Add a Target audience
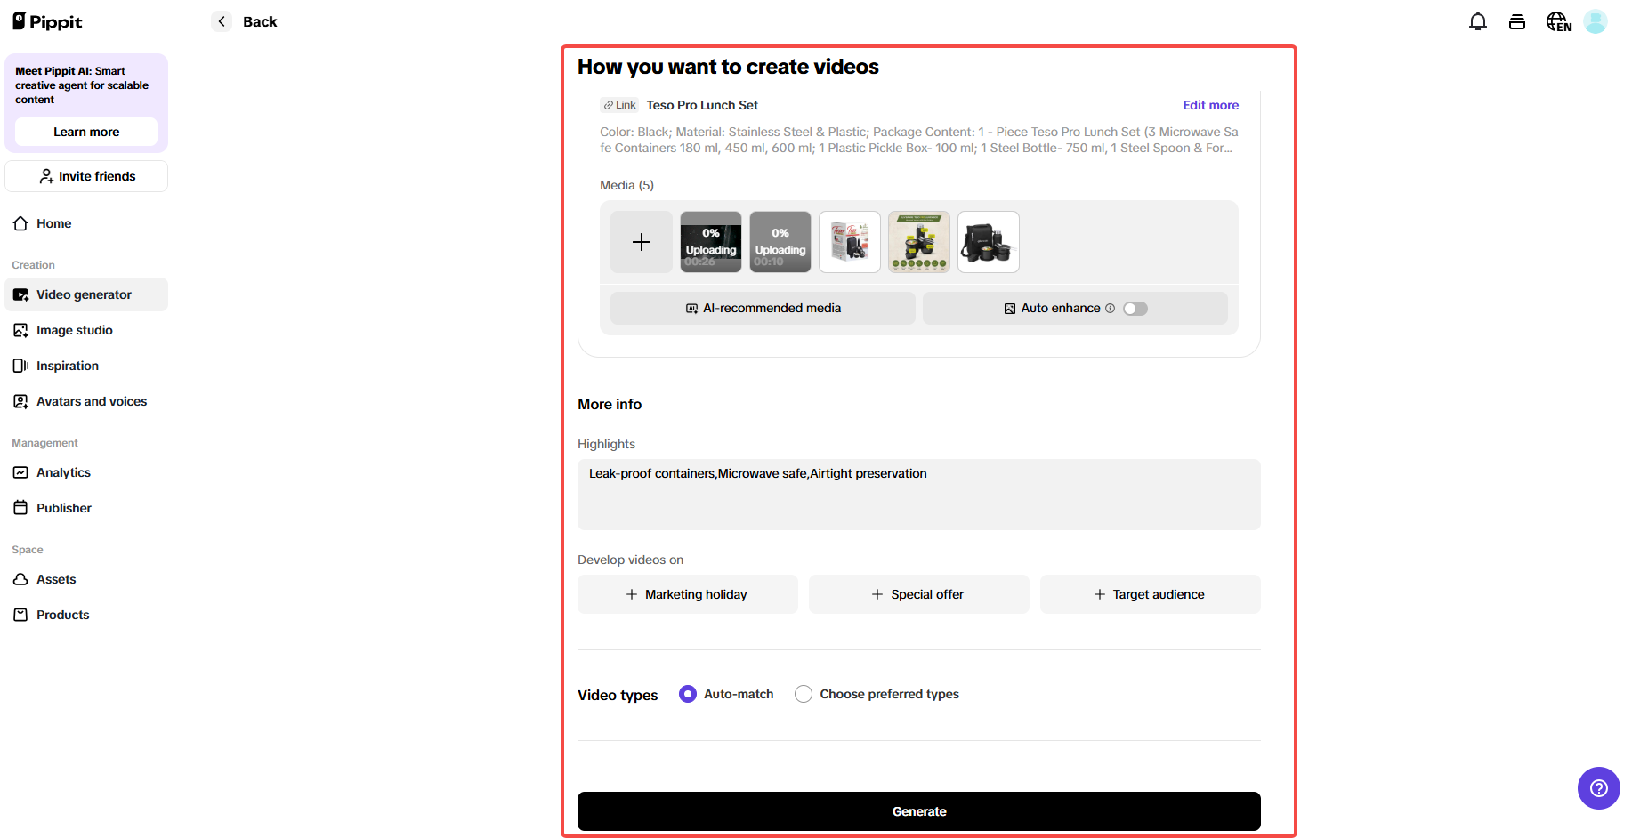1640x838 pixels. pyautogui.click(x=1151, y=594)
